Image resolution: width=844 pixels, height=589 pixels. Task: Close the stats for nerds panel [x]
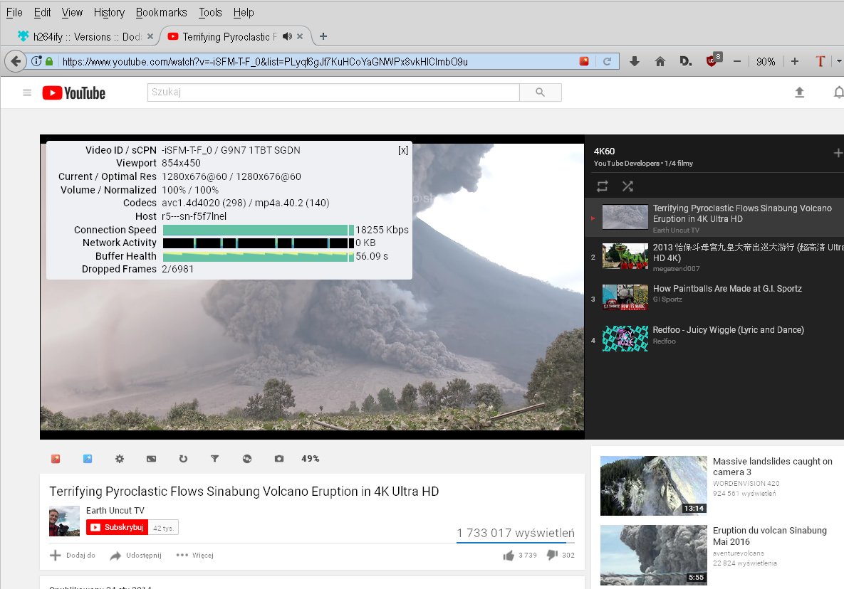(403, 151)
